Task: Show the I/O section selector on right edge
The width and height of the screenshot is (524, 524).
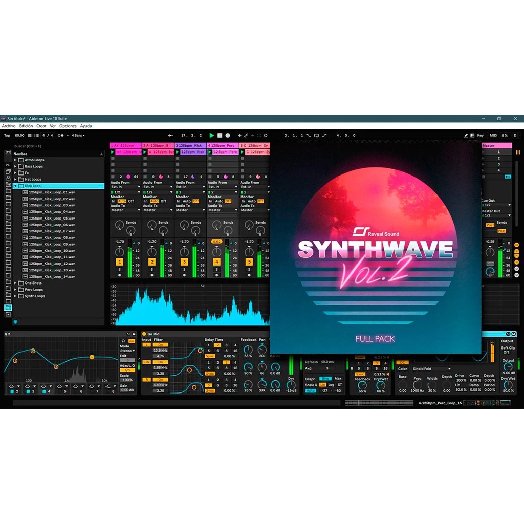Action: tap(516, 245)
